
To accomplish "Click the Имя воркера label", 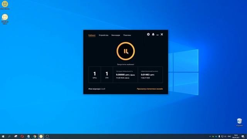I will pos(95,89).
